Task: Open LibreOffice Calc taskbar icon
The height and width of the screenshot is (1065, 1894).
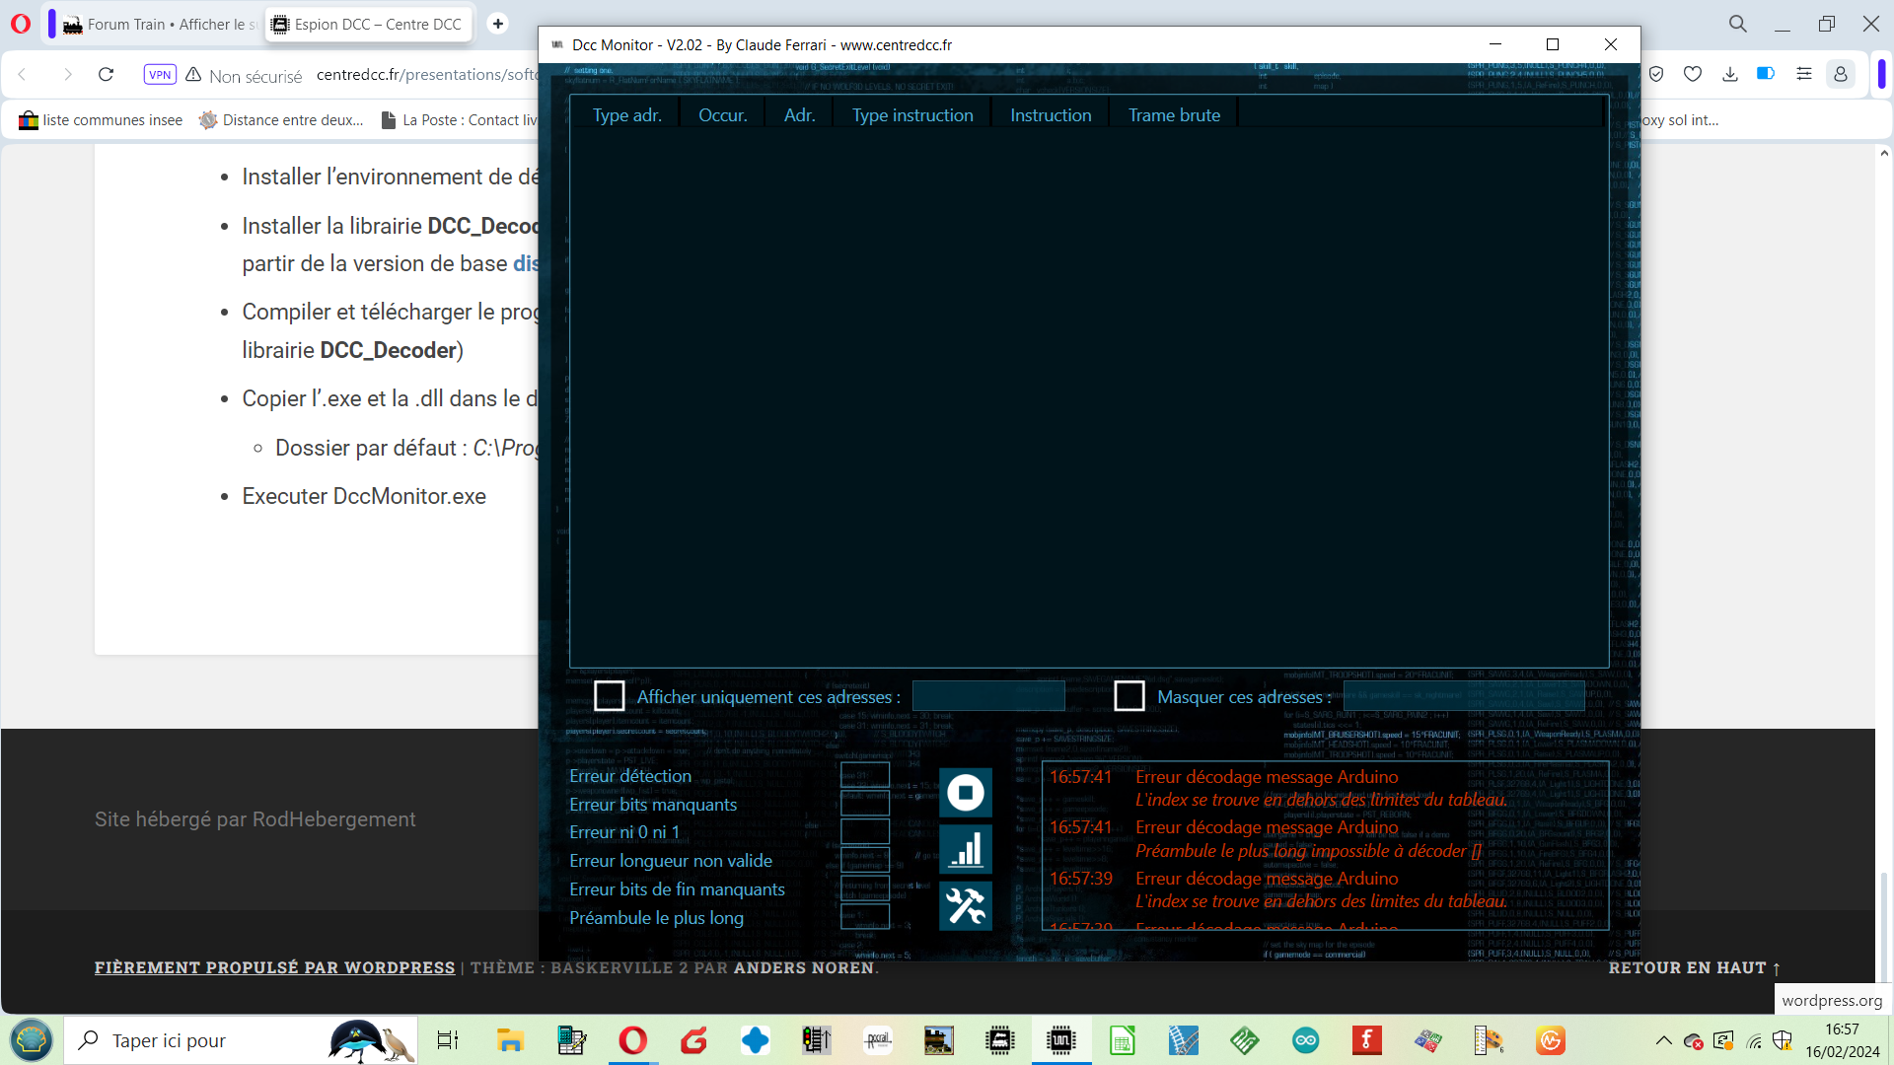Action: point(1123,1040)
